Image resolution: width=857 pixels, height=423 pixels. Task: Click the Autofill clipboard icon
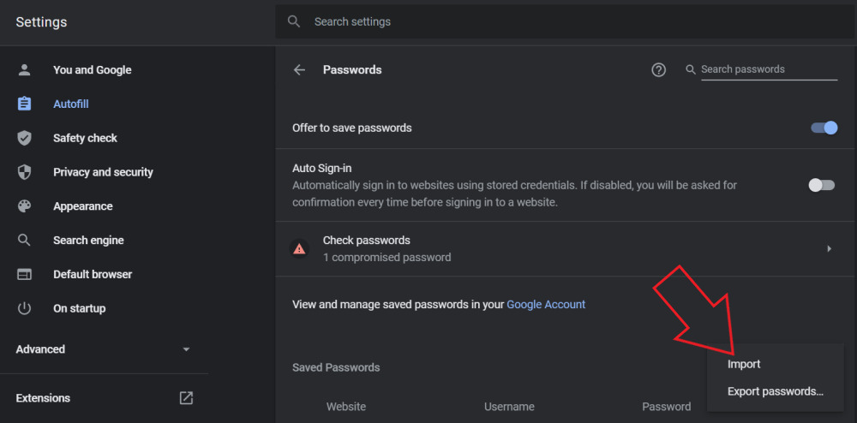tap(24, 104)
